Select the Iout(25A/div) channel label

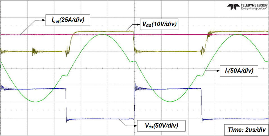click(67, 20)
